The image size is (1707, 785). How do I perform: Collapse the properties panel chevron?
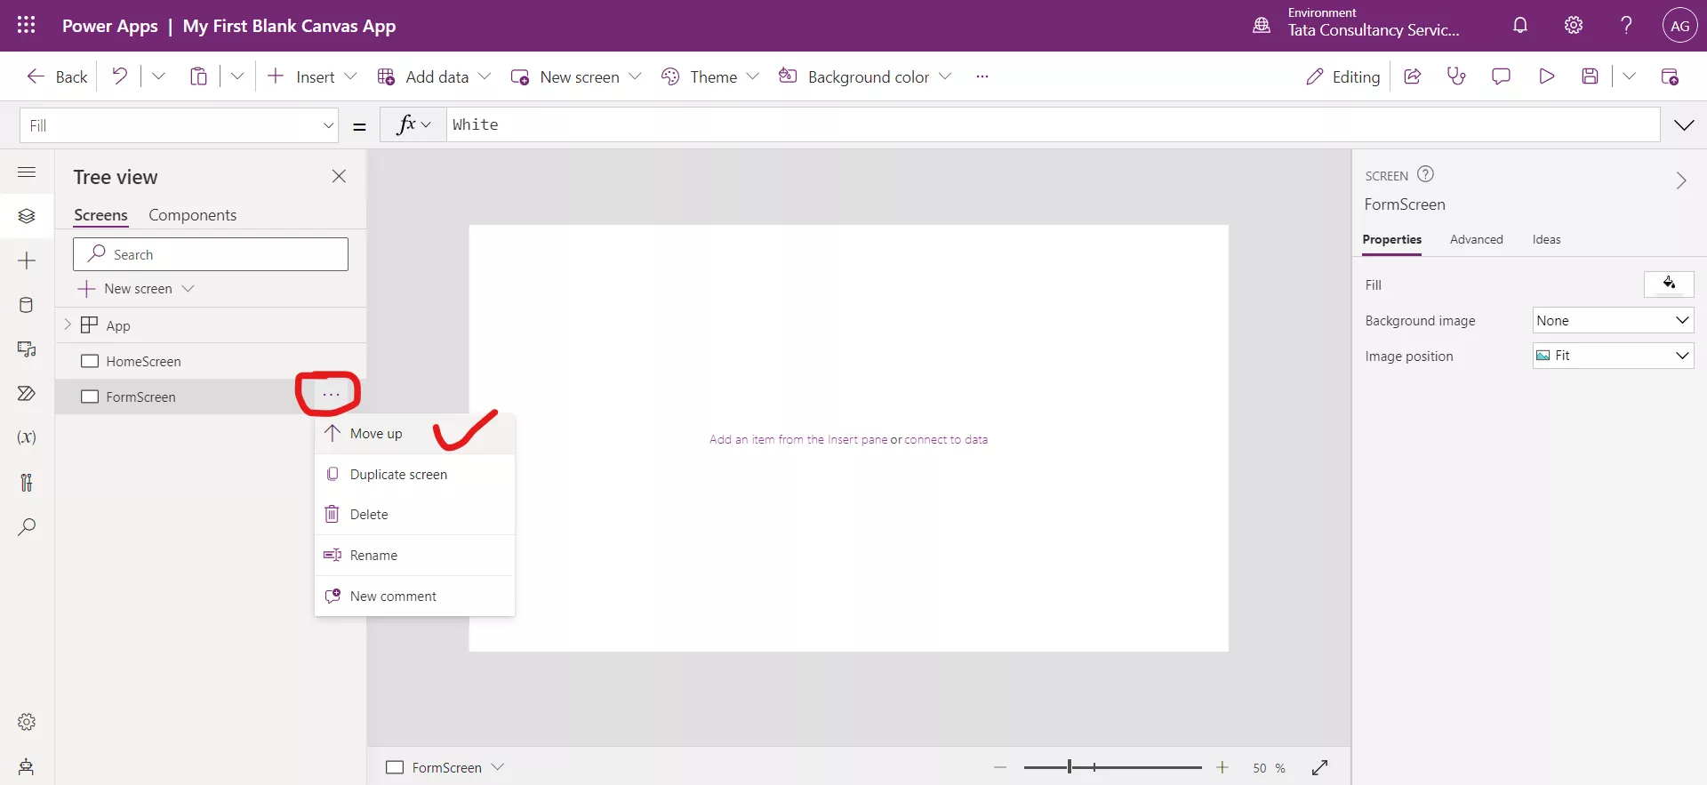[x=1680, y=180]
